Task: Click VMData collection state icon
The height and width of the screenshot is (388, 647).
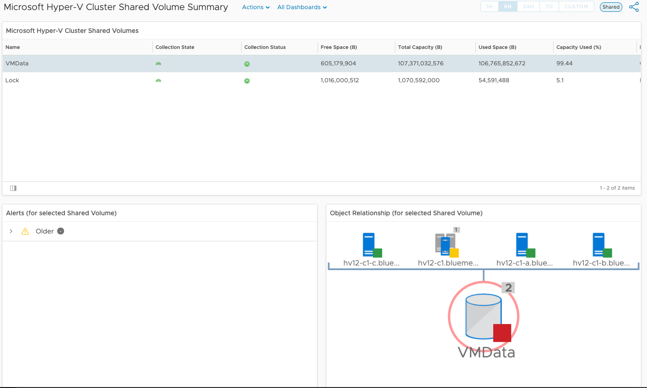Action: click(158, 64)
